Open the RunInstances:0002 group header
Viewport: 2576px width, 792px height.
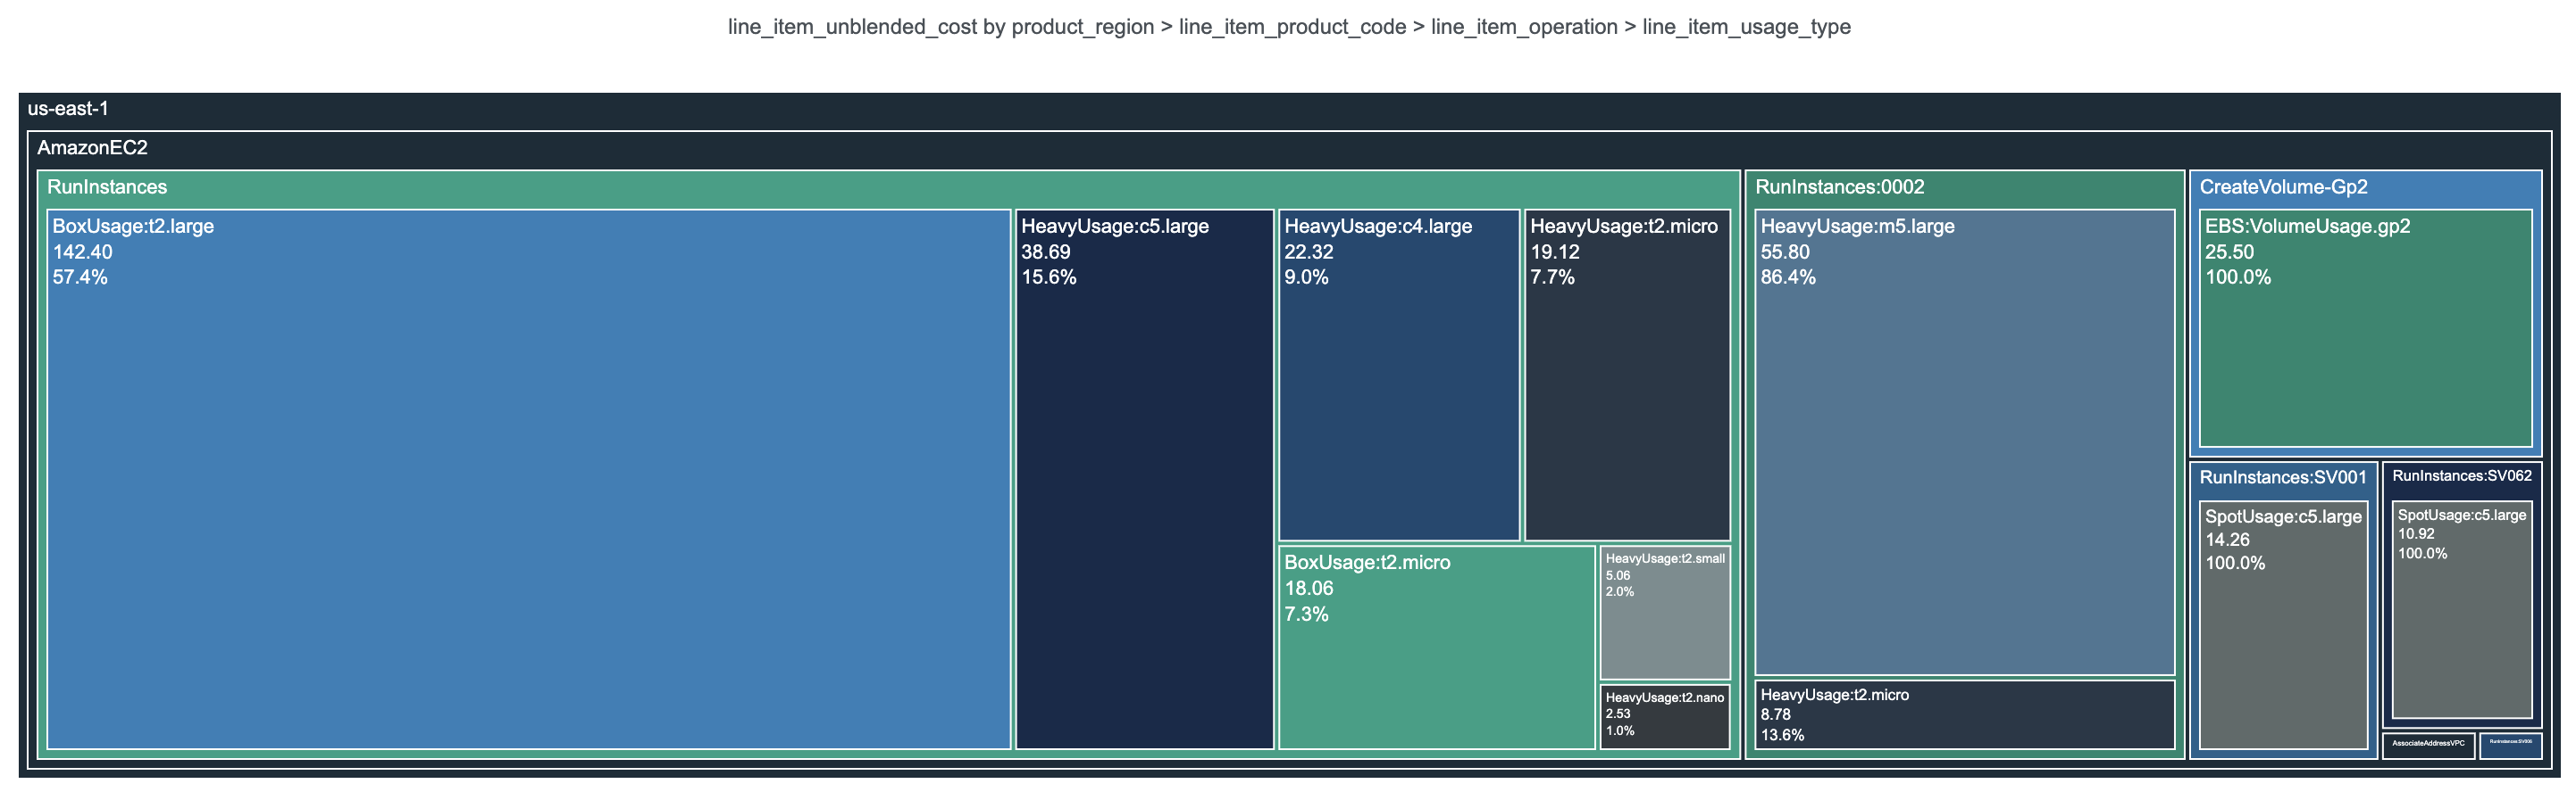tap(1839, 186)
